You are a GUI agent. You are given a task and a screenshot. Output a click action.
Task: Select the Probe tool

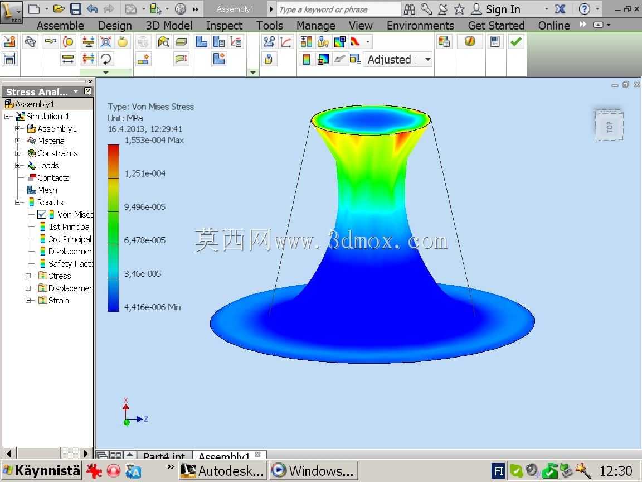pyautogui.click(x=269, y=60)
